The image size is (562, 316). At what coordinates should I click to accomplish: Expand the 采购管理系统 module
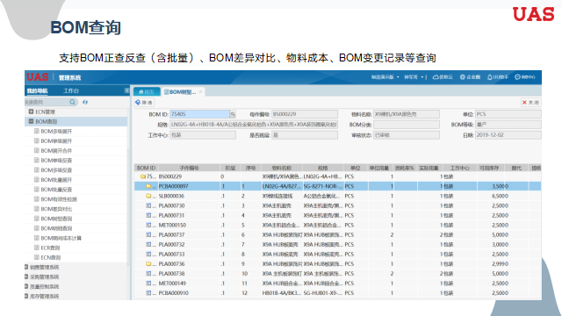[26, 276]
